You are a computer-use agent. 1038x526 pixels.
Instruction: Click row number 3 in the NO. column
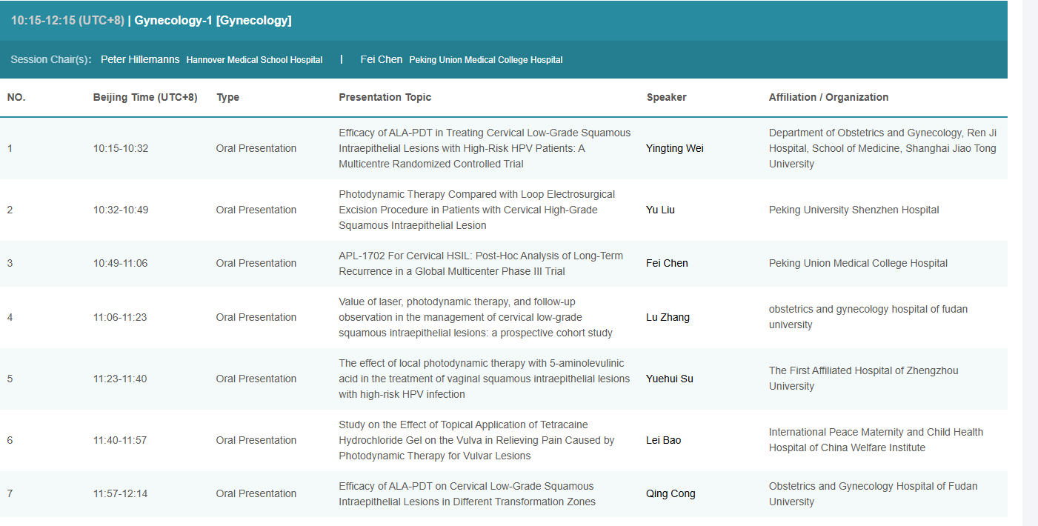point(10,263)
